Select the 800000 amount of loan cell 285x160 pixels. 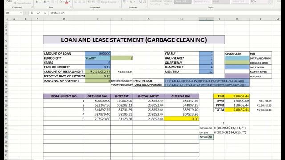[x=98, y=53]
